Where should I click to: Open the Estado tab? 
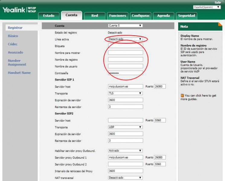tap(49, 15)
